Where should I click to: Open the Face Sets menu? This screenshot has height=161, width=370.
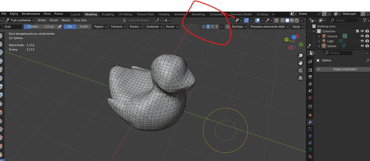[x=80, y=20]
